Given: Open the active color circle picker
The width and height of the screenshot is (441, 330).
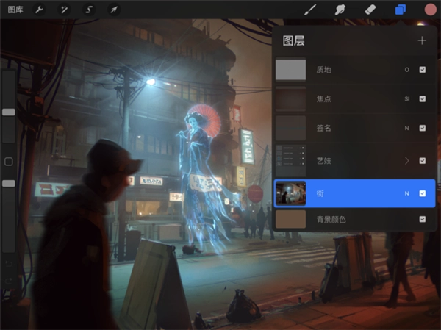Looking at the screenshot, I should (x=430, y=10).
